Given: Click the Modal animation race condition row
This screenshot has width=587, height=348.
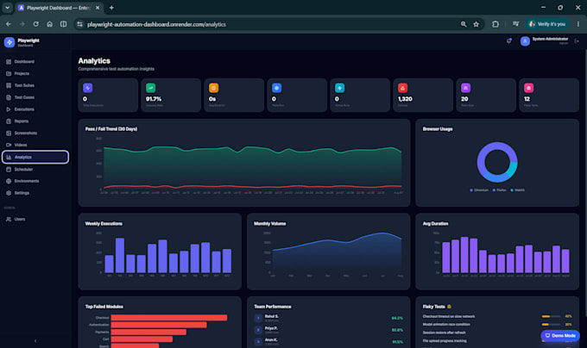Looking at the screenshot, I should (497, 325).
